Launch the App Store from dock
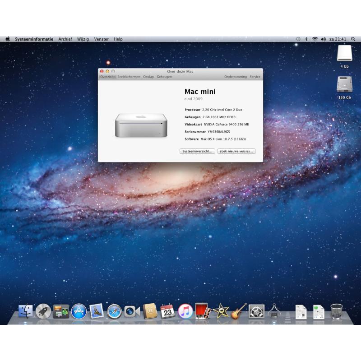The width and height of the screenshot is (361, 361). point(79,311)
